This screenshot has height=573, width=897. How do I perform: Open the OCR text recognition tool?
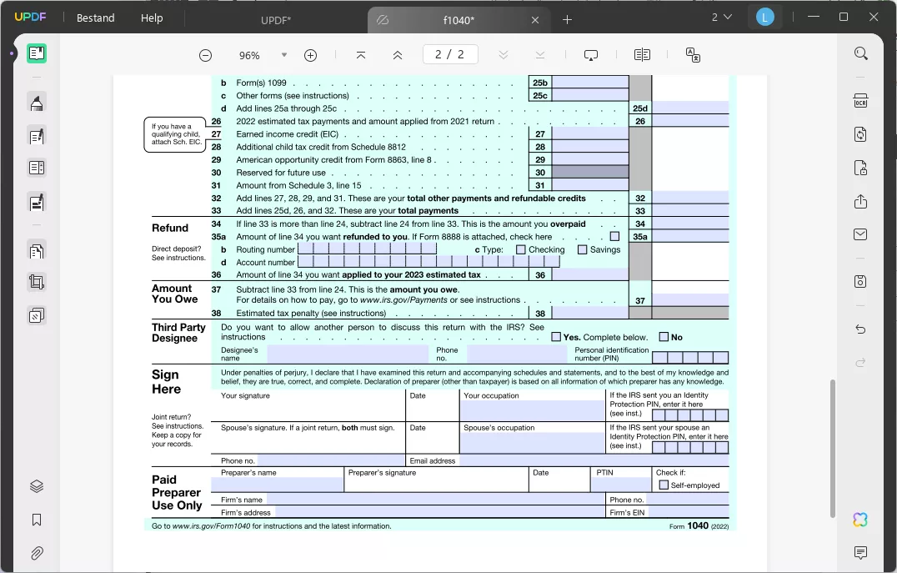click(860, 101)
